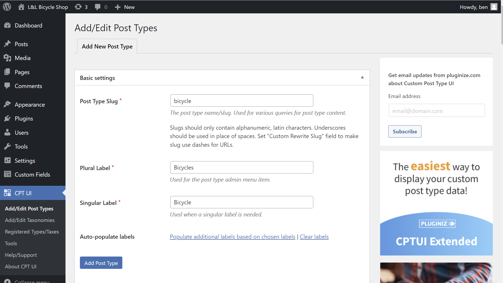503x283 pixels.
Task: Open the New content menu in admin bar
Action: pyautogui.click(x=125, y=7)
